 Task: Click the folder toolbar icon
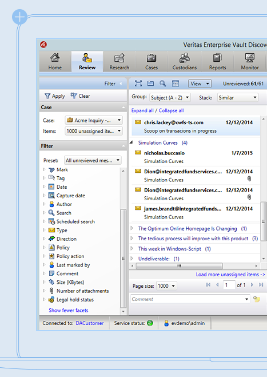[151, 84]
